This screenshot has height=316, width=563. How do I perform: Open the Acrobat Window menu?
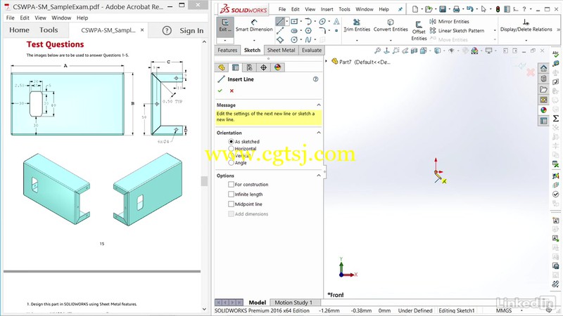click(x=61, y=18)
